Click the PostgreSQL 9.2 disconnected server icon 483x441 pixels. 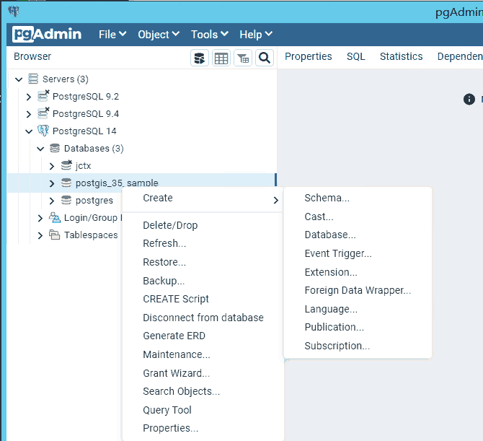pyautogui.click(x=43, y=96)
